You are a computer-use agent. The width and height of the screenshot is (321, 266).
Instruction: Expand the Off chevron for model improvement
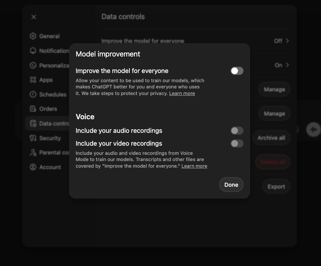click(x=287, y=41)
